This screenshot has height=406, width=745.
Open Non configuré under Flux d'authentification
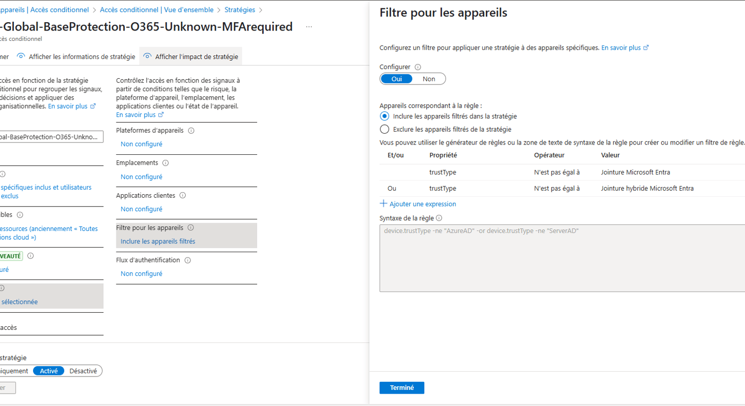point(141,273)
